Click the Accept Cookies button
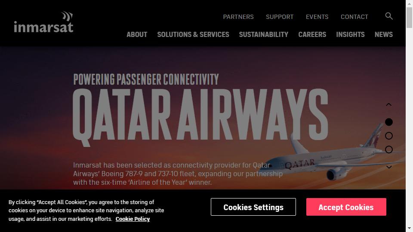This screenshot has width=413, height=232. 346,207
